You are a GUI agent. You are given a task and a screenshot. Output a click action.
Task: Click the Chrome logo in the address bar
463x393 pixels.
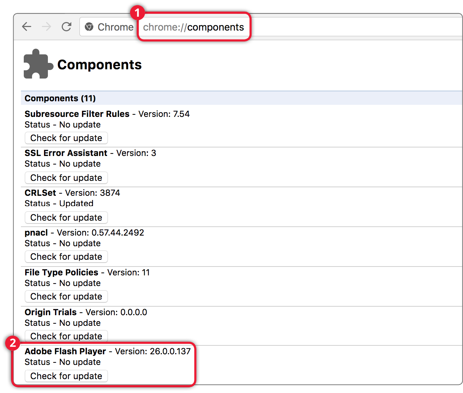89,27
